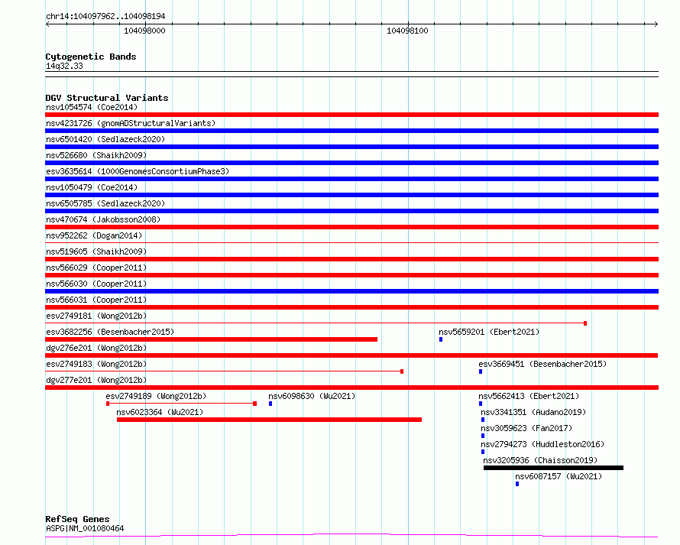Click the 104098100 ruler position label
Viewport: 680px width, 545px height.
coord(407,31)
